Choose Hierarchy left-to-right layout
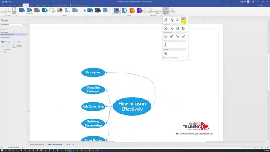270x152 pixels. [x=178, y=28]
